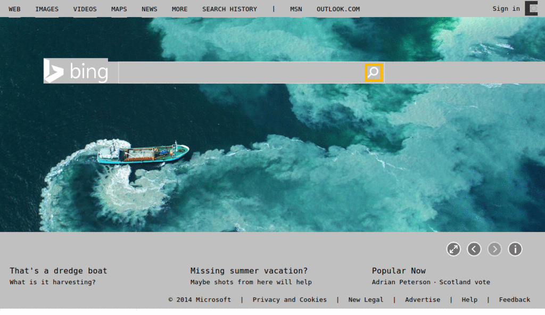Open SEARCH HISTORY

229,9
